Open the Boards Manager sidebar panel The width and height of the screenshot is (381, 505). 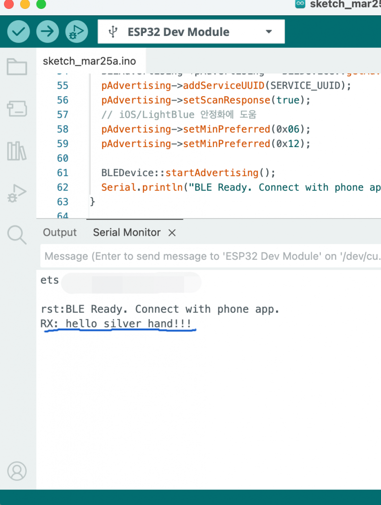pos(17,108)
